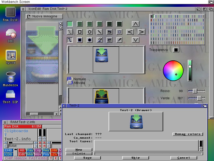
Task: Click the RAM: path input field
Action: (x=20, y=146)
